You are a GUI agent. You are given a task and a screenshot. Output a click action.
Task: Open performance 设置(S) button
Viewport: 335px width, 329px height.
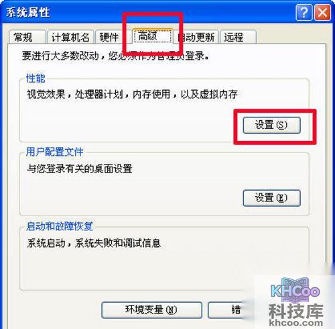point(271,125)
